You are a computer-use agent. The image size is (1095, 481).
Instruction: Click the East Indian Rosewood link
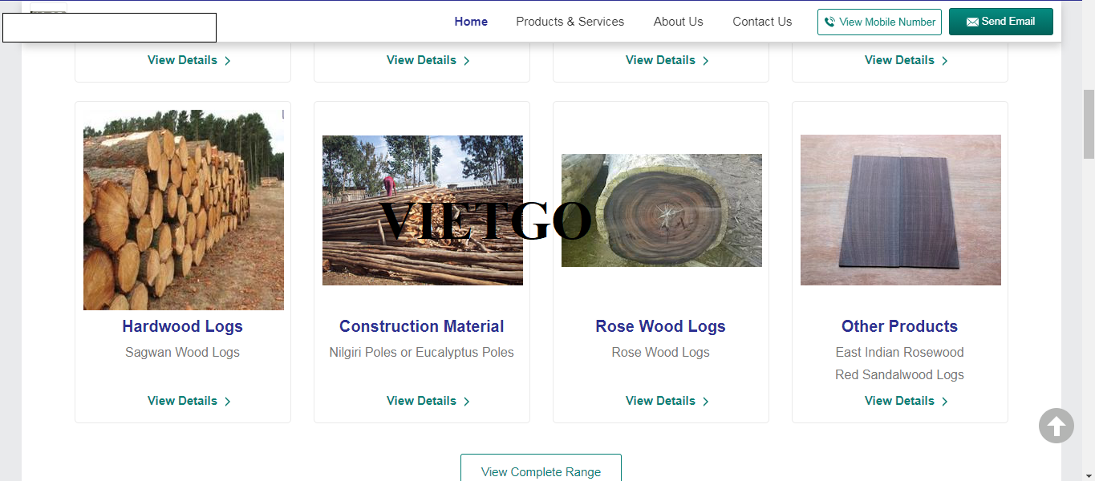pyautogui.click(x=899, y=352)
